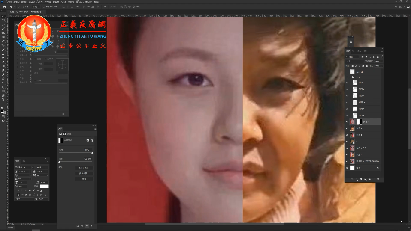Toggle the auto-select checkbox in options bar
411x231 pixels.
point(19,7)
